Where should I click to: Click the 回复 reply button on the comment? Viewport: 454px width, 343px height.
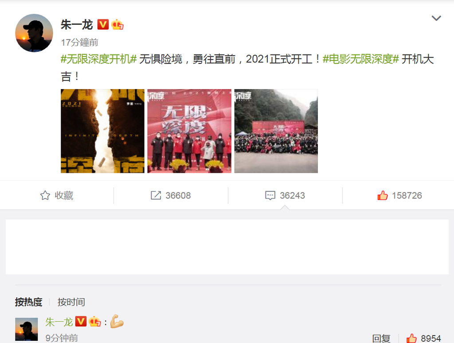[381, 338]
